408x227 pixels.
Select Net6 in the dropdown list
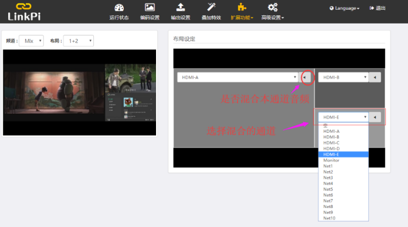point(343,195)
